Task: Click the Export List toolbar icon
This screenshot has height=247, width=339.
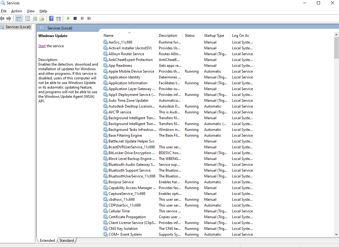Action: [42, 19]
